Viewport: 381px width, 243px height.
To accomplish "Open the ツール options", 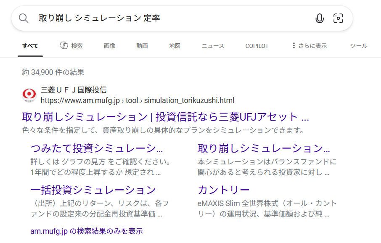I will tap(359, 46).
